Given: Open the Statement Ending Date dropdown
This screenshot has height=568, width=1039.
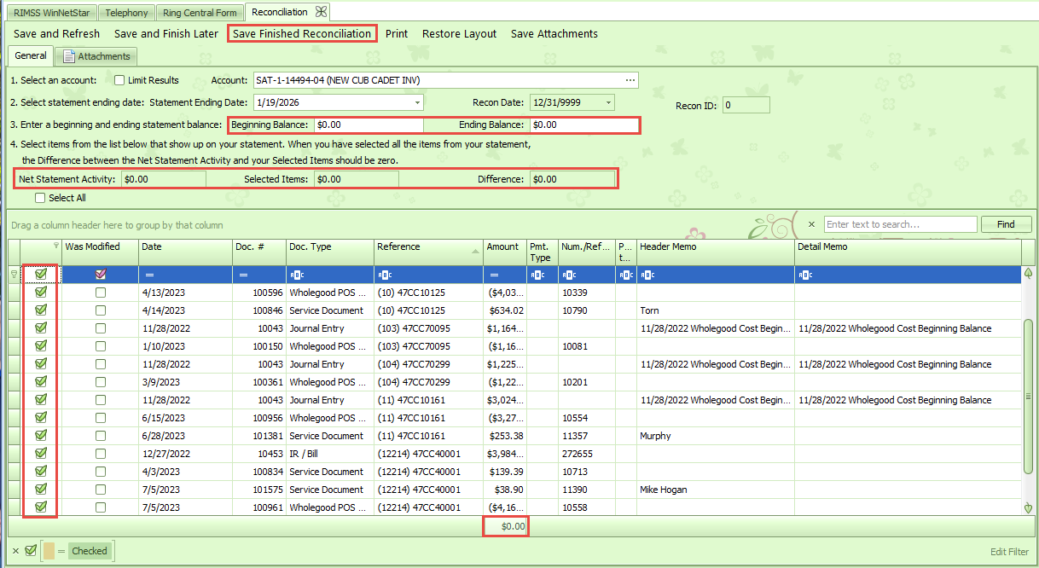Looking at the screenshot, I should pos(417,102).
